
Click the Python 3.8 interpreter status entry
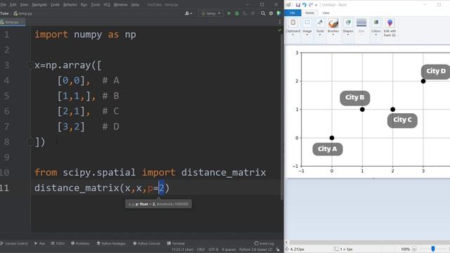point(256,249)
